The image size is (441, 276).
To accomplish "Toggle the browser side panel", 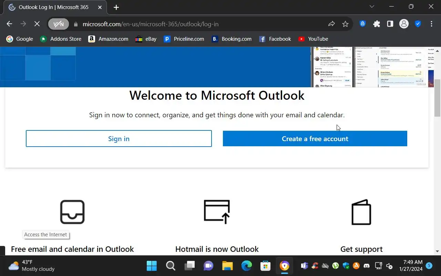I will click(390, 24).
